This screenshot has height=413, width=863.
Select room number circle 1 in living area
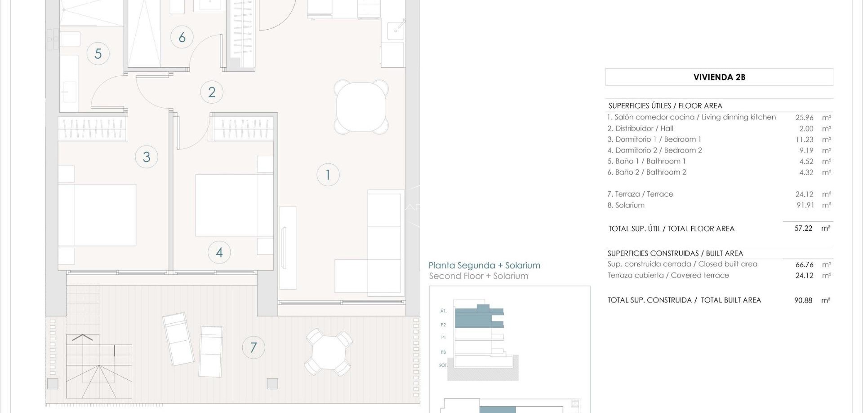[x=328, y=175]
